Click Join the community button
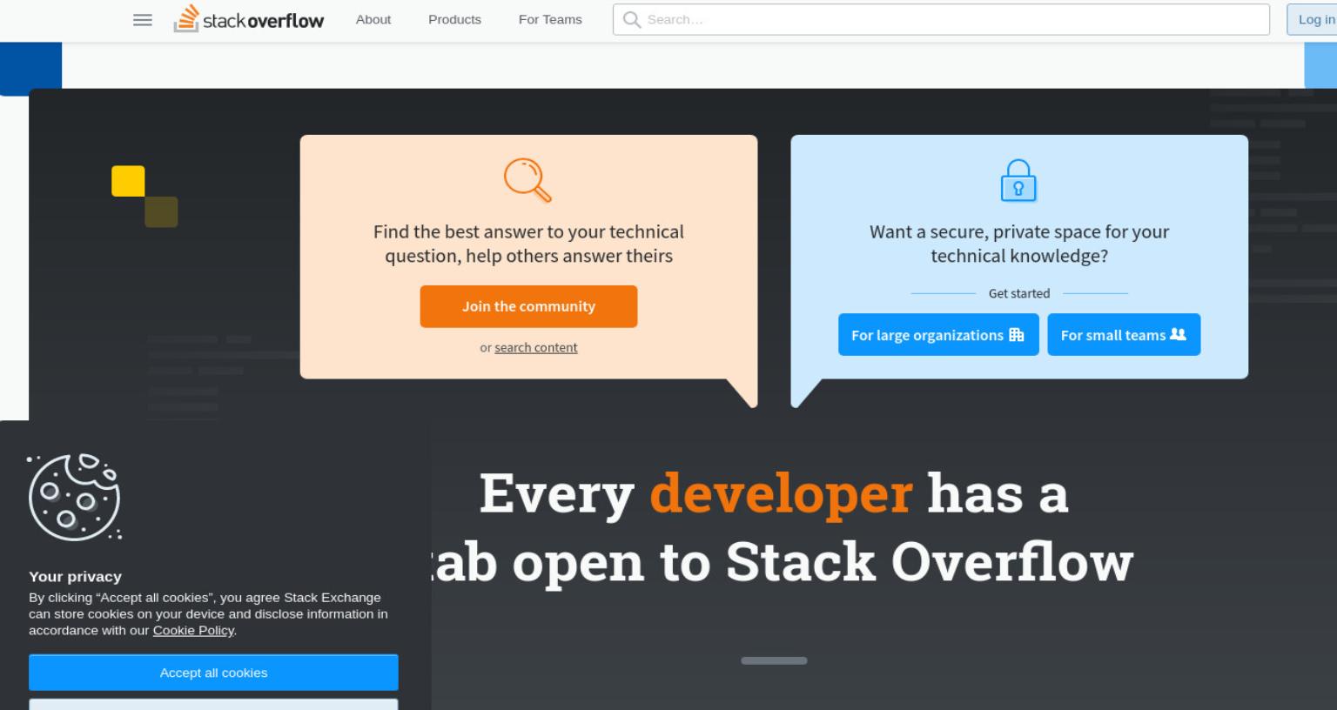This screenshot has height=710, width=1337. (x=528, y=306)
